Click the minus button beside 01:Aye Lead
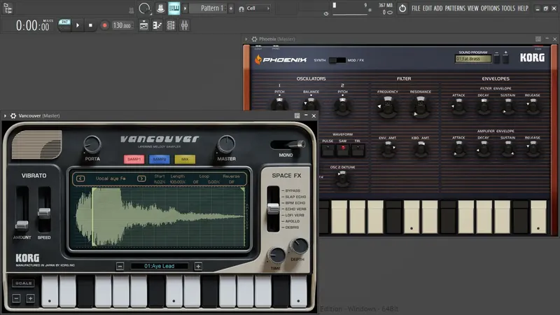 tap(120, 266)
